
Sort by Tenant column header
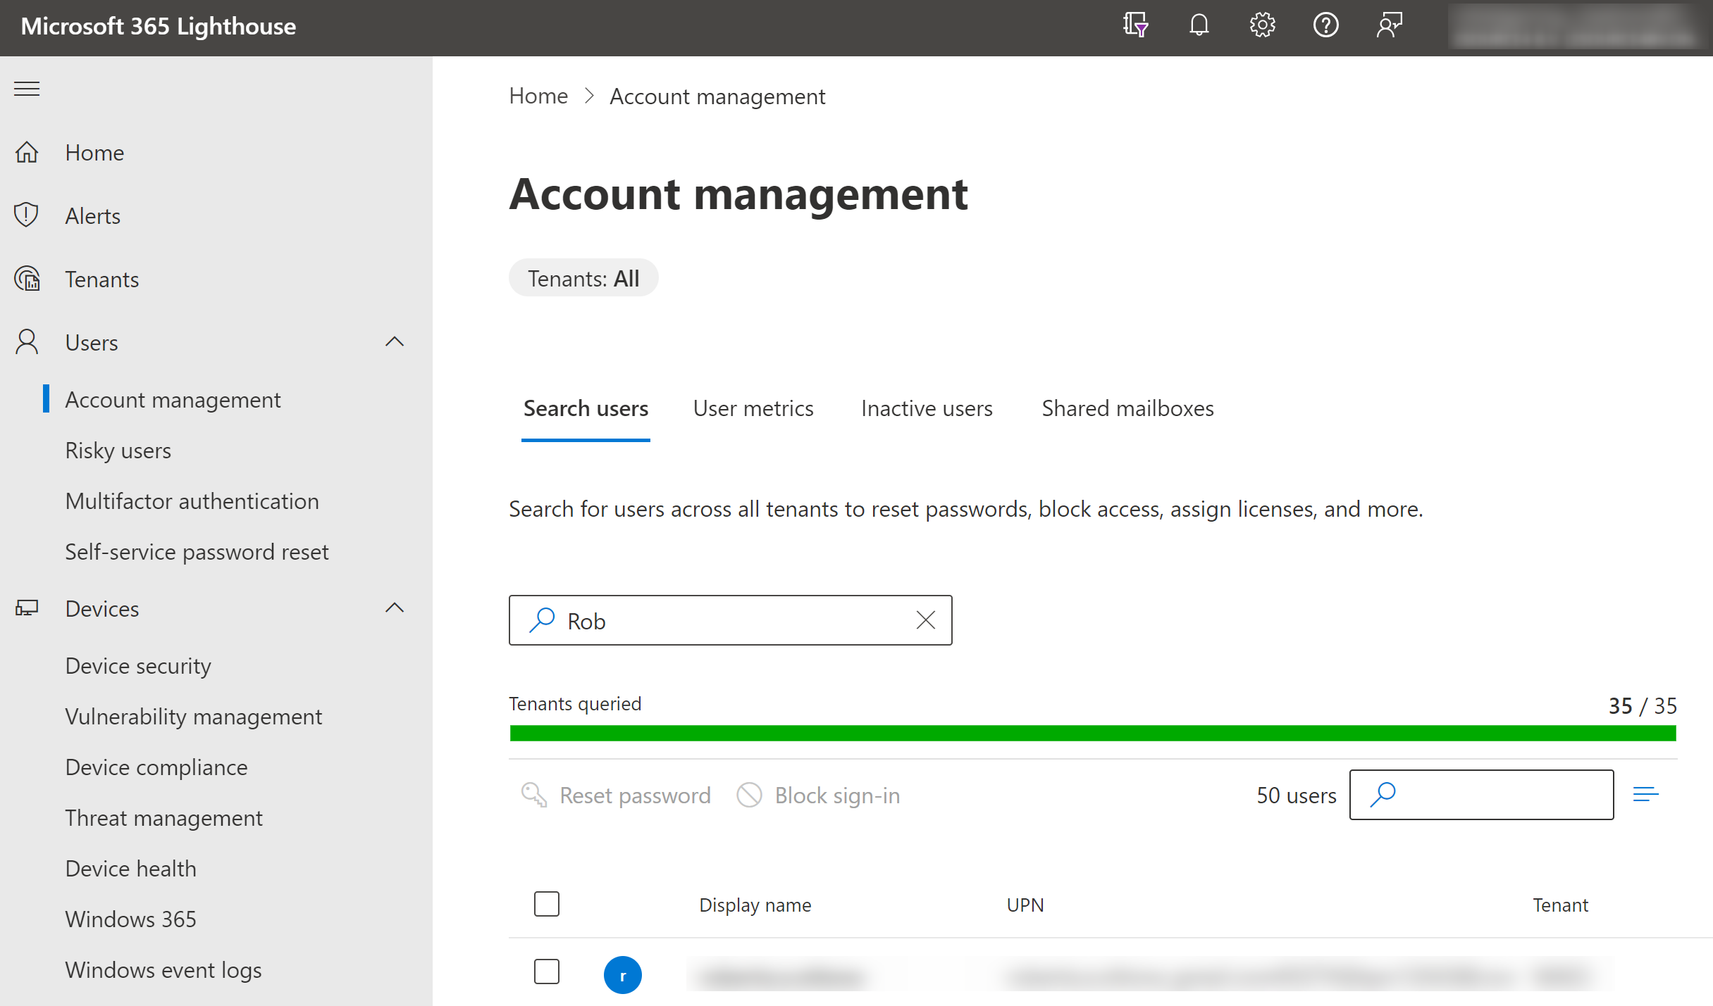pos(1560,905)
